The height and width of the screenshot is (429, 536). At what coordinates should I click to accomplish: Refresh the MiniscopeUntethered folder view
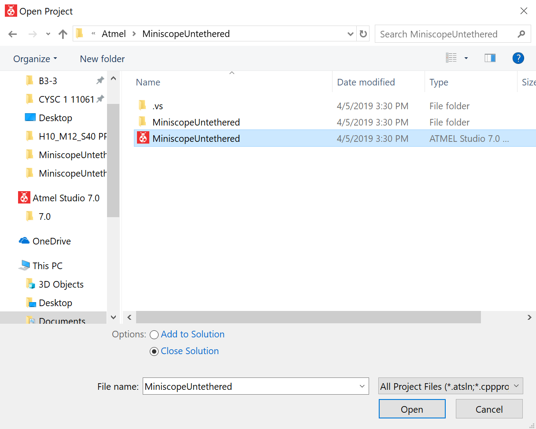click(363, 34)
